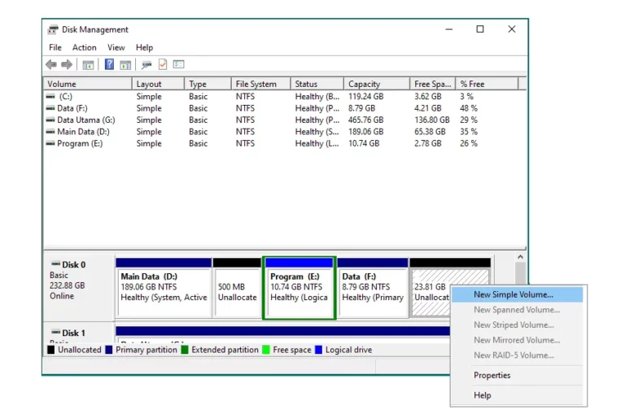The height and width of the screenshot is (414, 625).
Task: Click the Show/Hide Console Tree icon
Action: pyautogui.click(x=88, y=64)
